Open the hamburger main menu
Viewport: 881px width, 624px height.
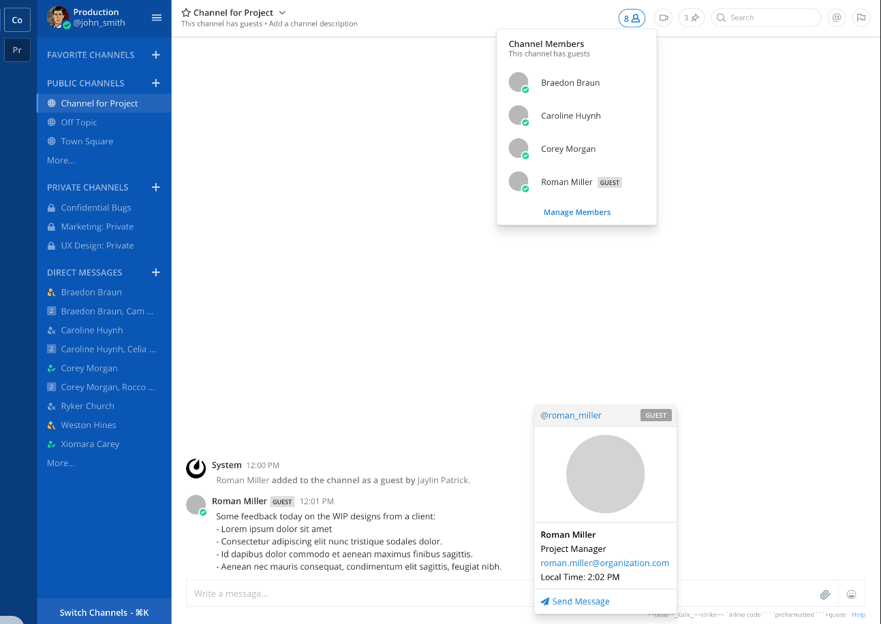coord(157,18)
